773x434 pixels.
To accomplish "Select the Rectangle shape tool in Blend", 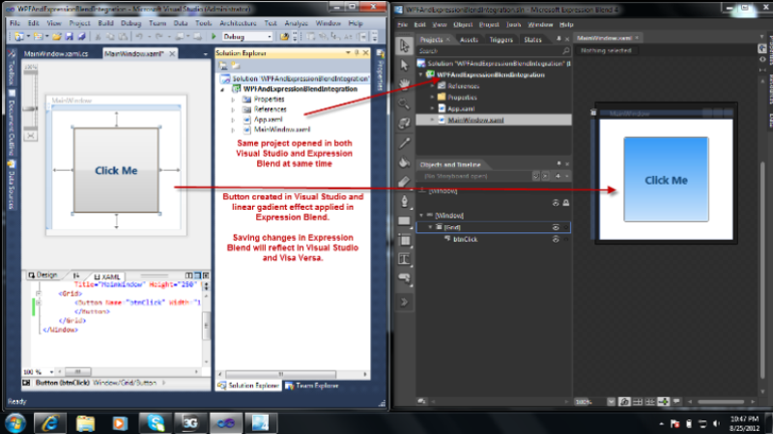I will (x=404, y=220).
